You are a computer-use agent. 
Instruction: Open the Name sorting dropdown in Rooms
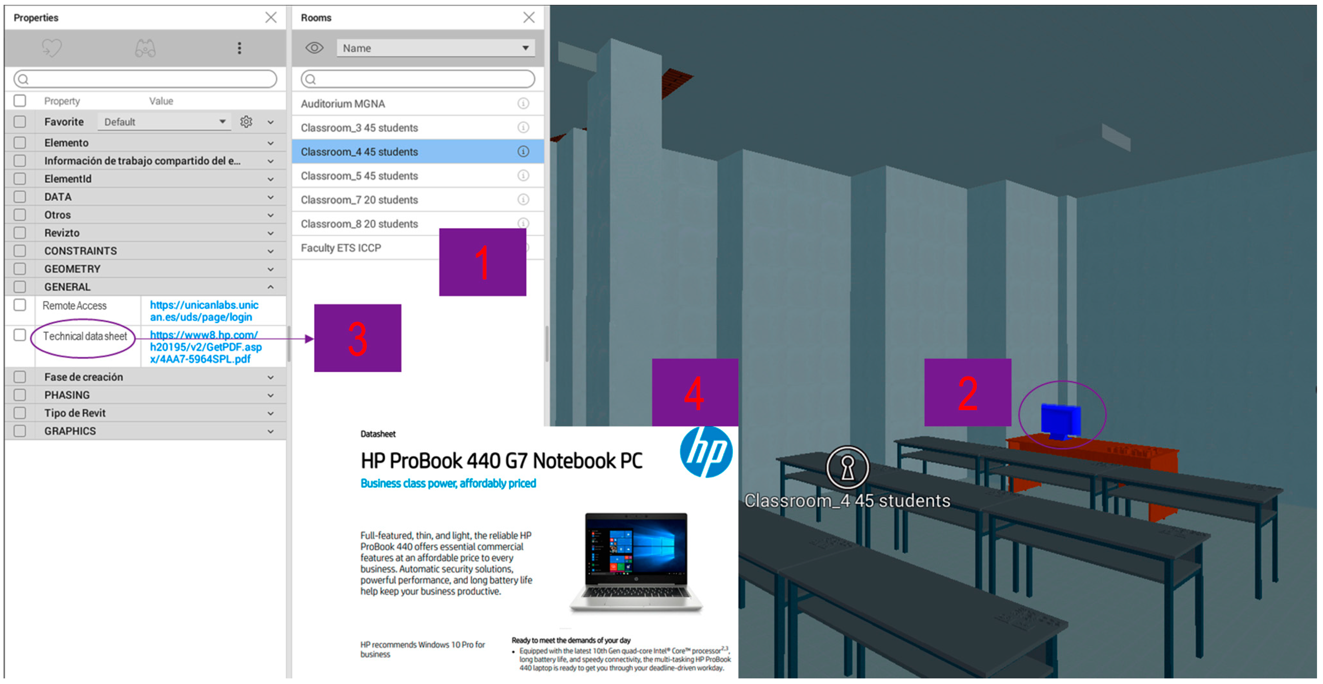pyautogui.click(x=435, y=48)
